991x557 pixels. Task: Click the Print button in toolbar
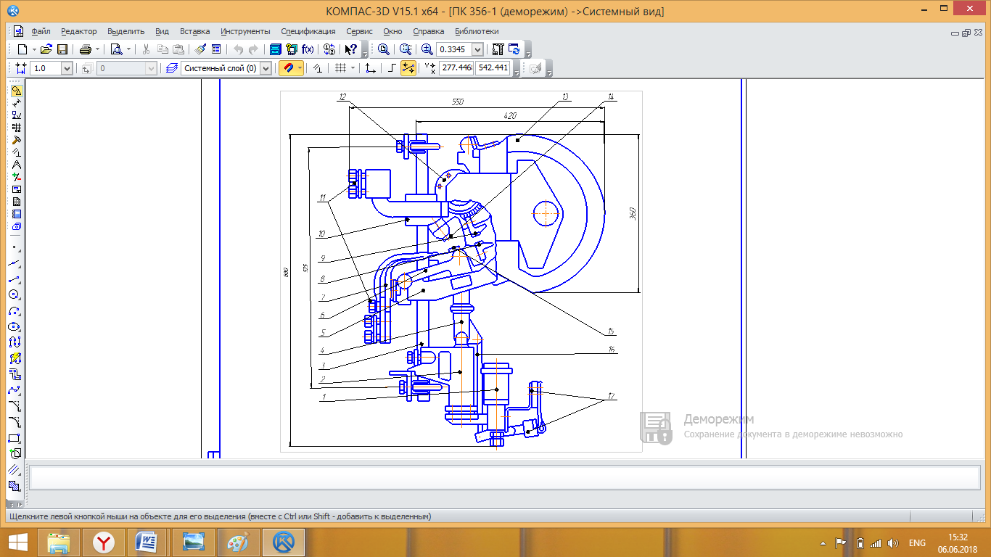coord(85,49)
